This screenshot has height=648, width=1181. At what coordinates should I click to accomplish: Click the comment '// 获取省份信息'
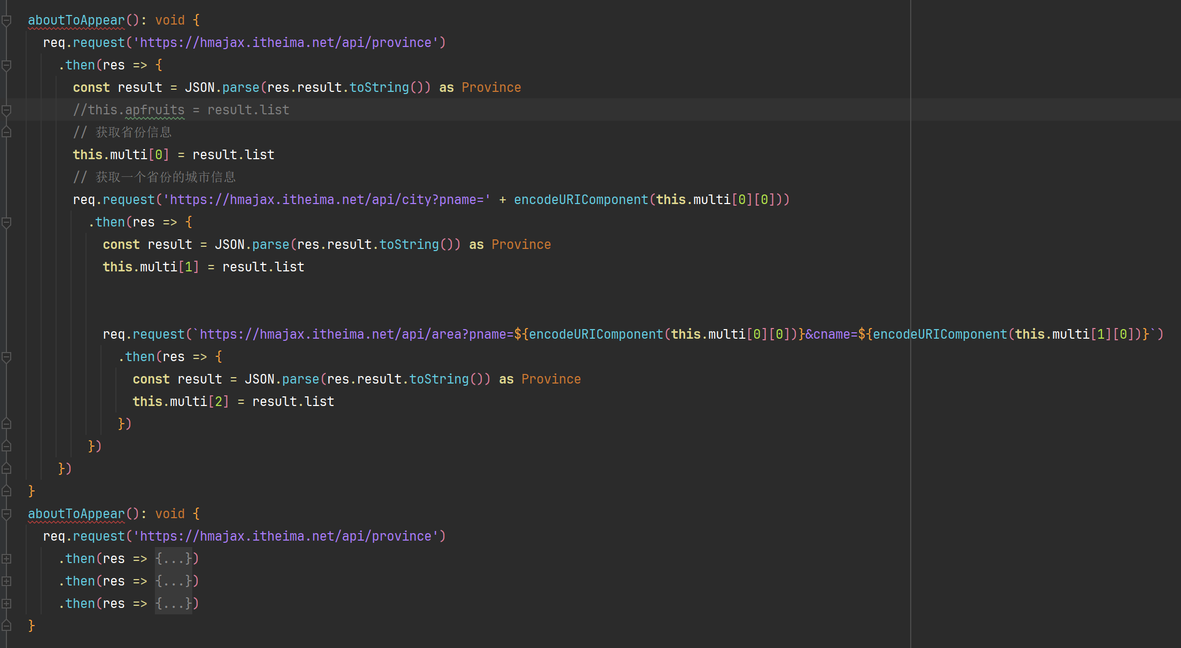122,132
